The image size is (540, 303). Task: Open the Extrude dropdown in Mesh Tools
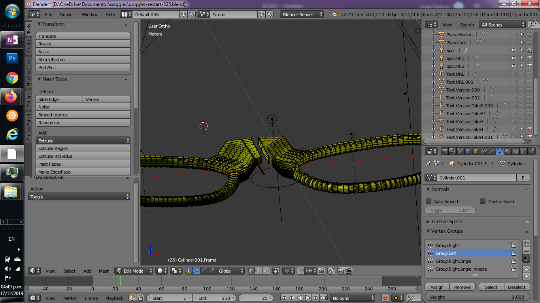tap(83, 140)
